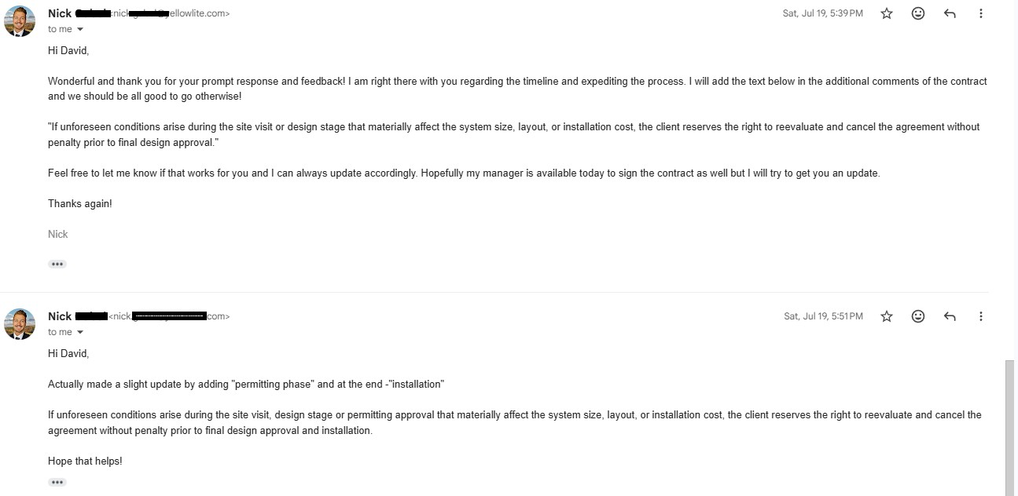
Task: Click the Sat, Jul 19, 5:39 PM timestamp
Action: click(822, 13)
